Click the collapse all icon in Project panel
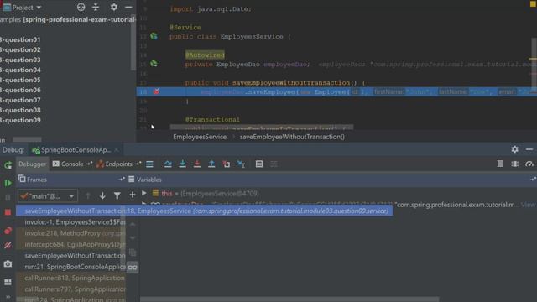Viewport: 537px width, 302px height. click(x=96, y=8)
